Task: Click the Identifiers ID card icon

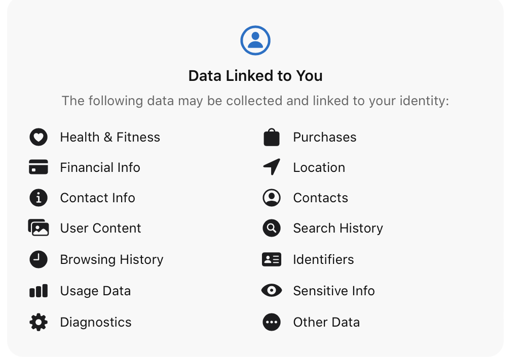Action: point(272,259)
